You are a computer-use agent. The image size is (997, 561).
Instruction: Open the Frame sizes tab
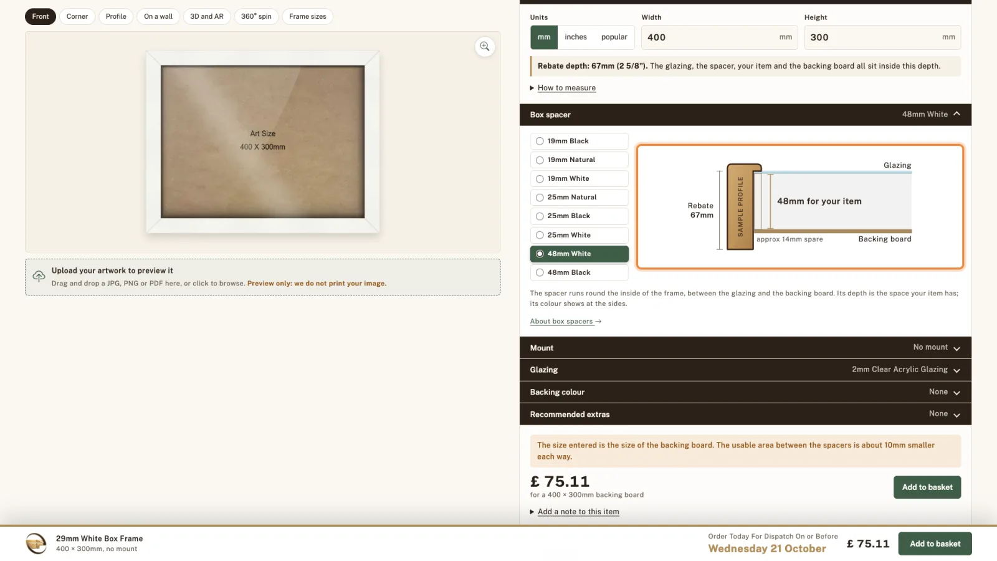308,17
